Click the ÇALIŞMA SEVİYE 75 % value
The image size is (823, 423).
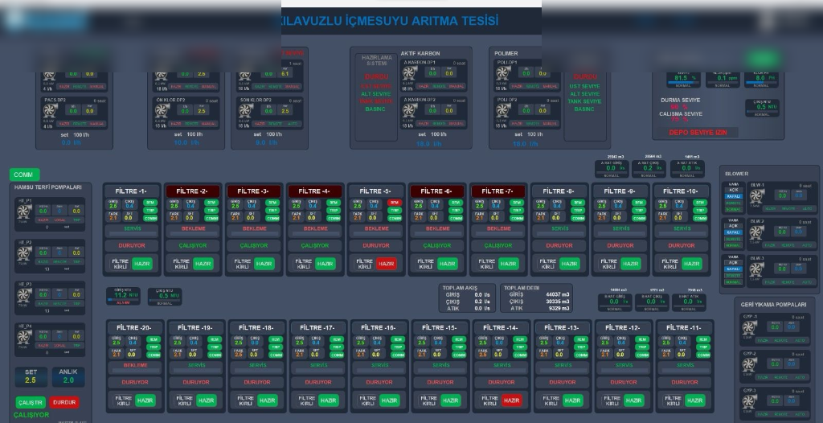[678, 120]
